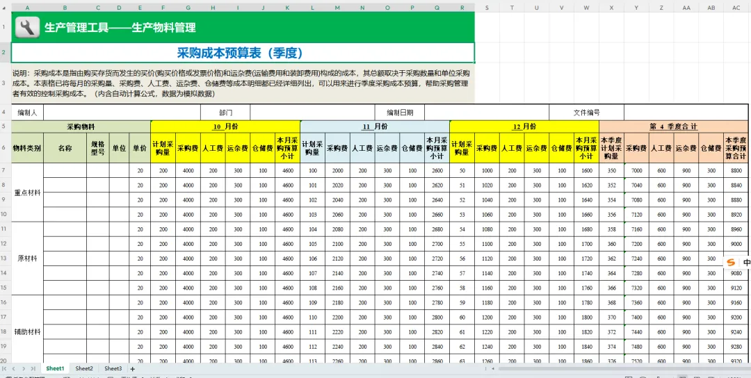Select the cell with value 354

612,199
